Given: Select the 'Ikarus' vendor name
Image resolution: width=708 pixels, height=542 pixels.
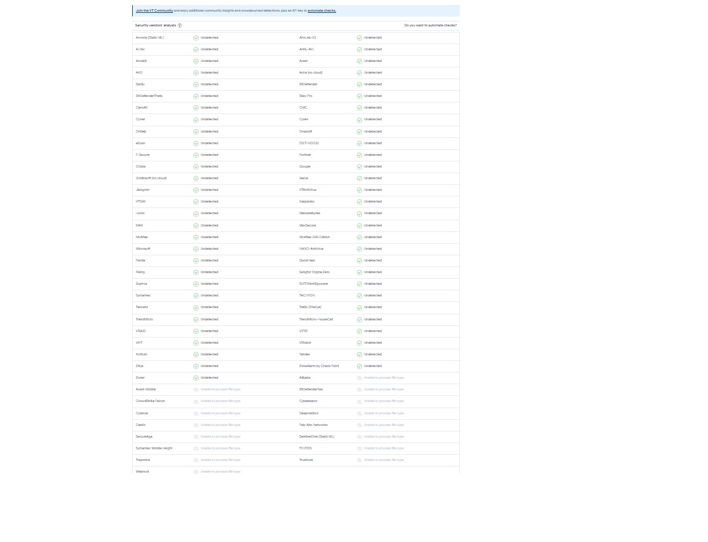Looking at the screenshot, I should pos(304,179).
